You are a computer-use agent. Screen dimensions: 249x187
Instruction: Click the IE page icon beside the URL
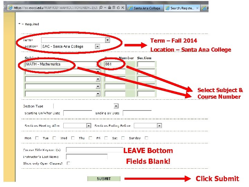coord(10,8)
